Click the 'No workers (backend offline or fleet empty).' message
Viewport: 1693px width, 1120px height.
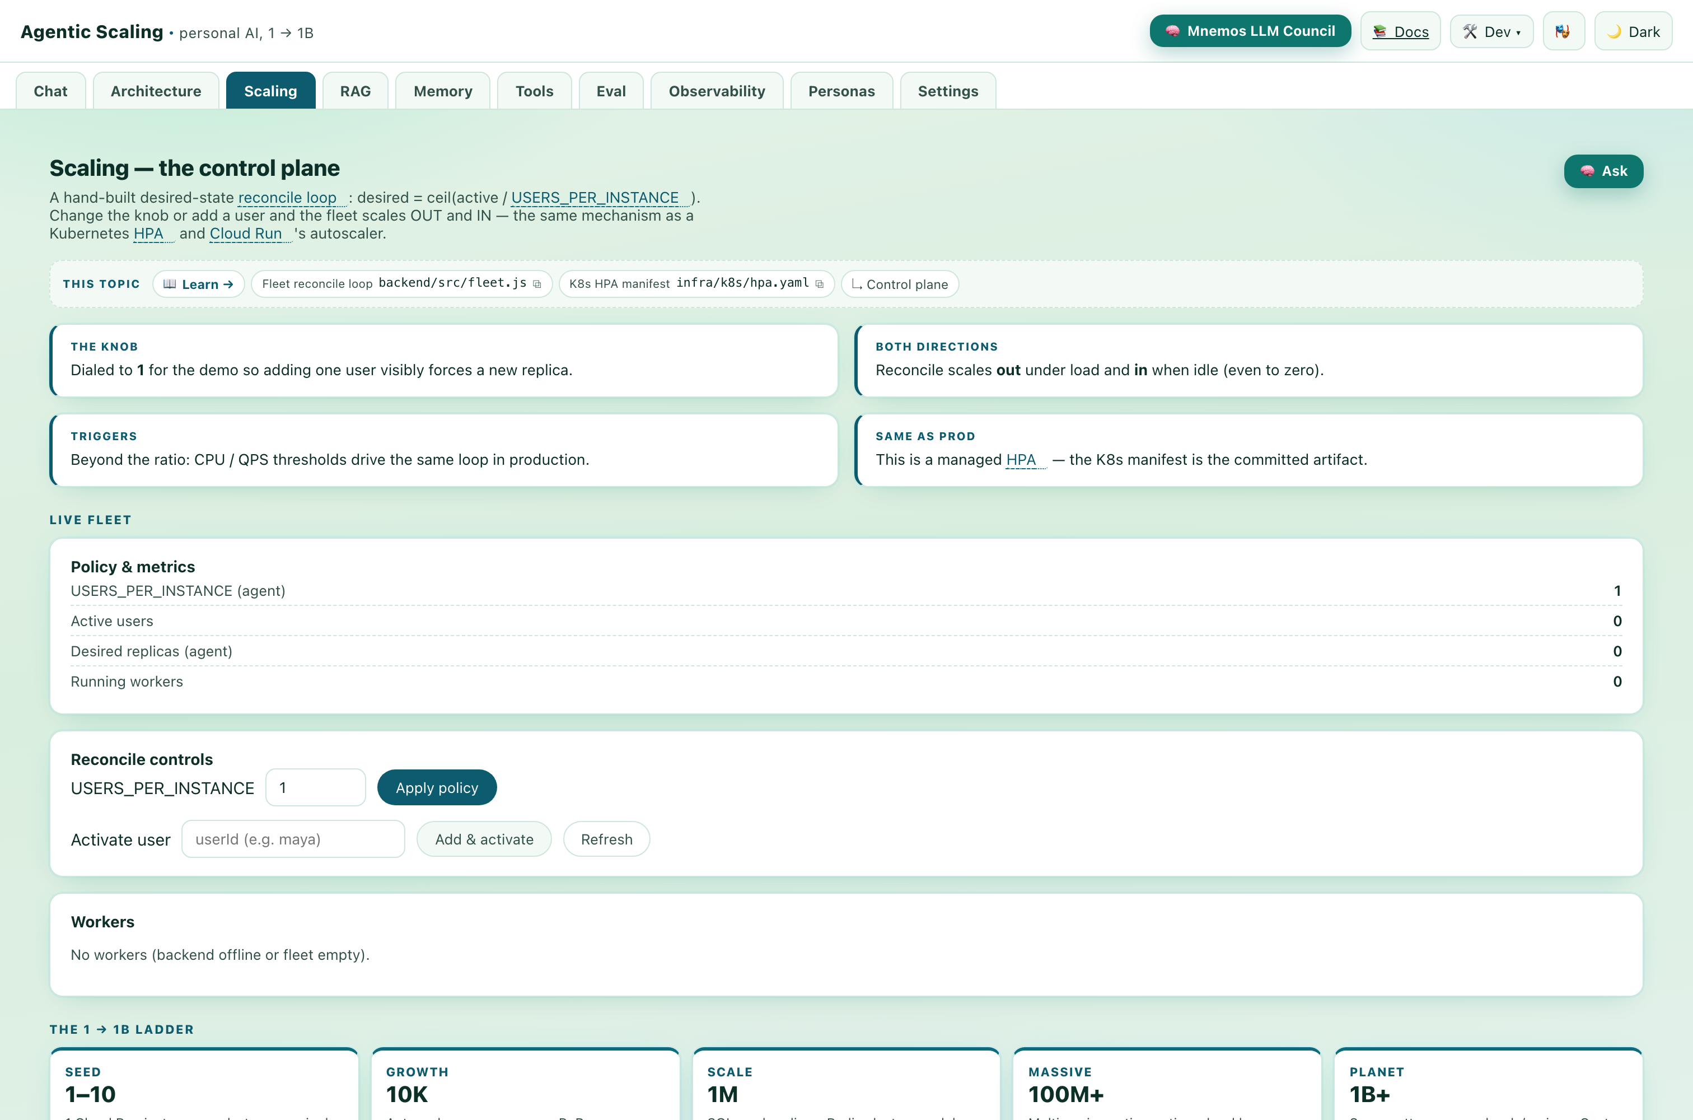[x=220, y=955]
